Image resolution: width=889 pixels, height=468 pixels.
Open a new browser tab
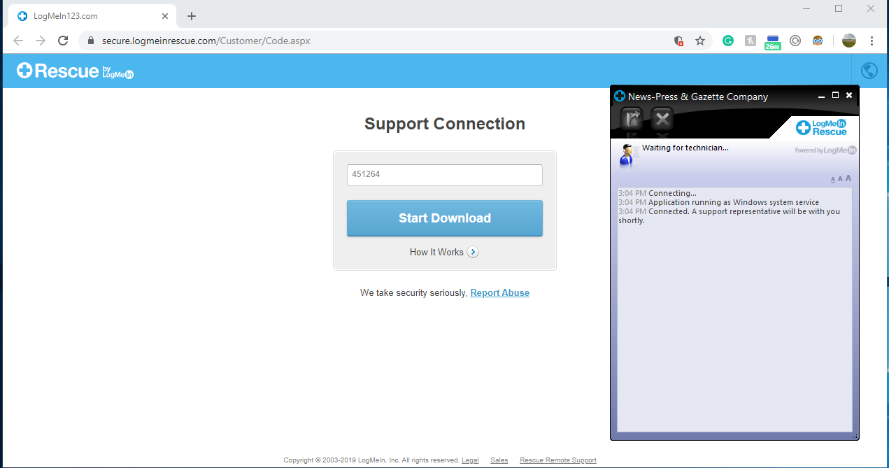click(x=192, y=16)
